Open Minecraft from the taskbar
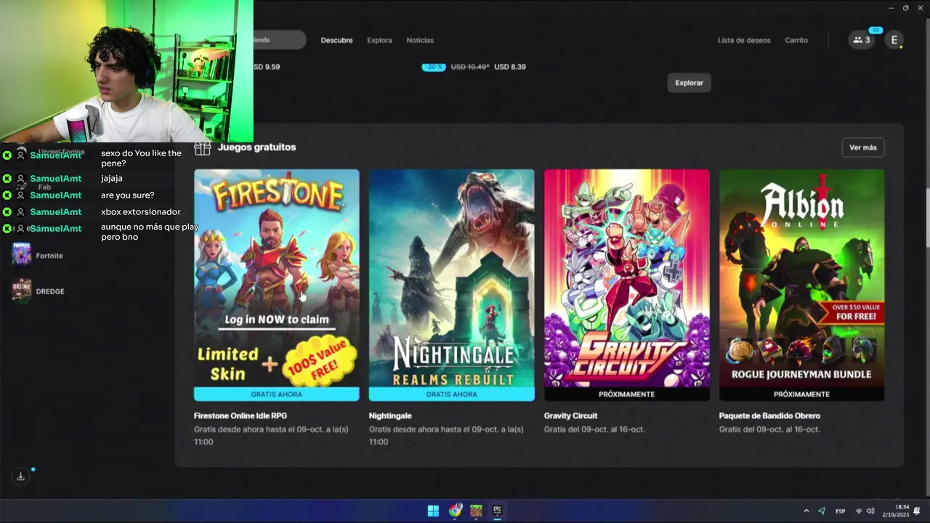 coord(476,511)
